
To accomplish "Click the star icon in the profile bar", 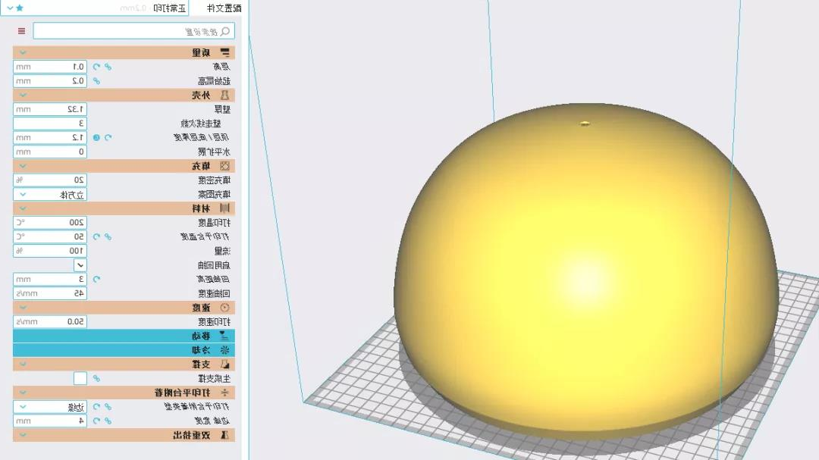I will coord(20,8).
